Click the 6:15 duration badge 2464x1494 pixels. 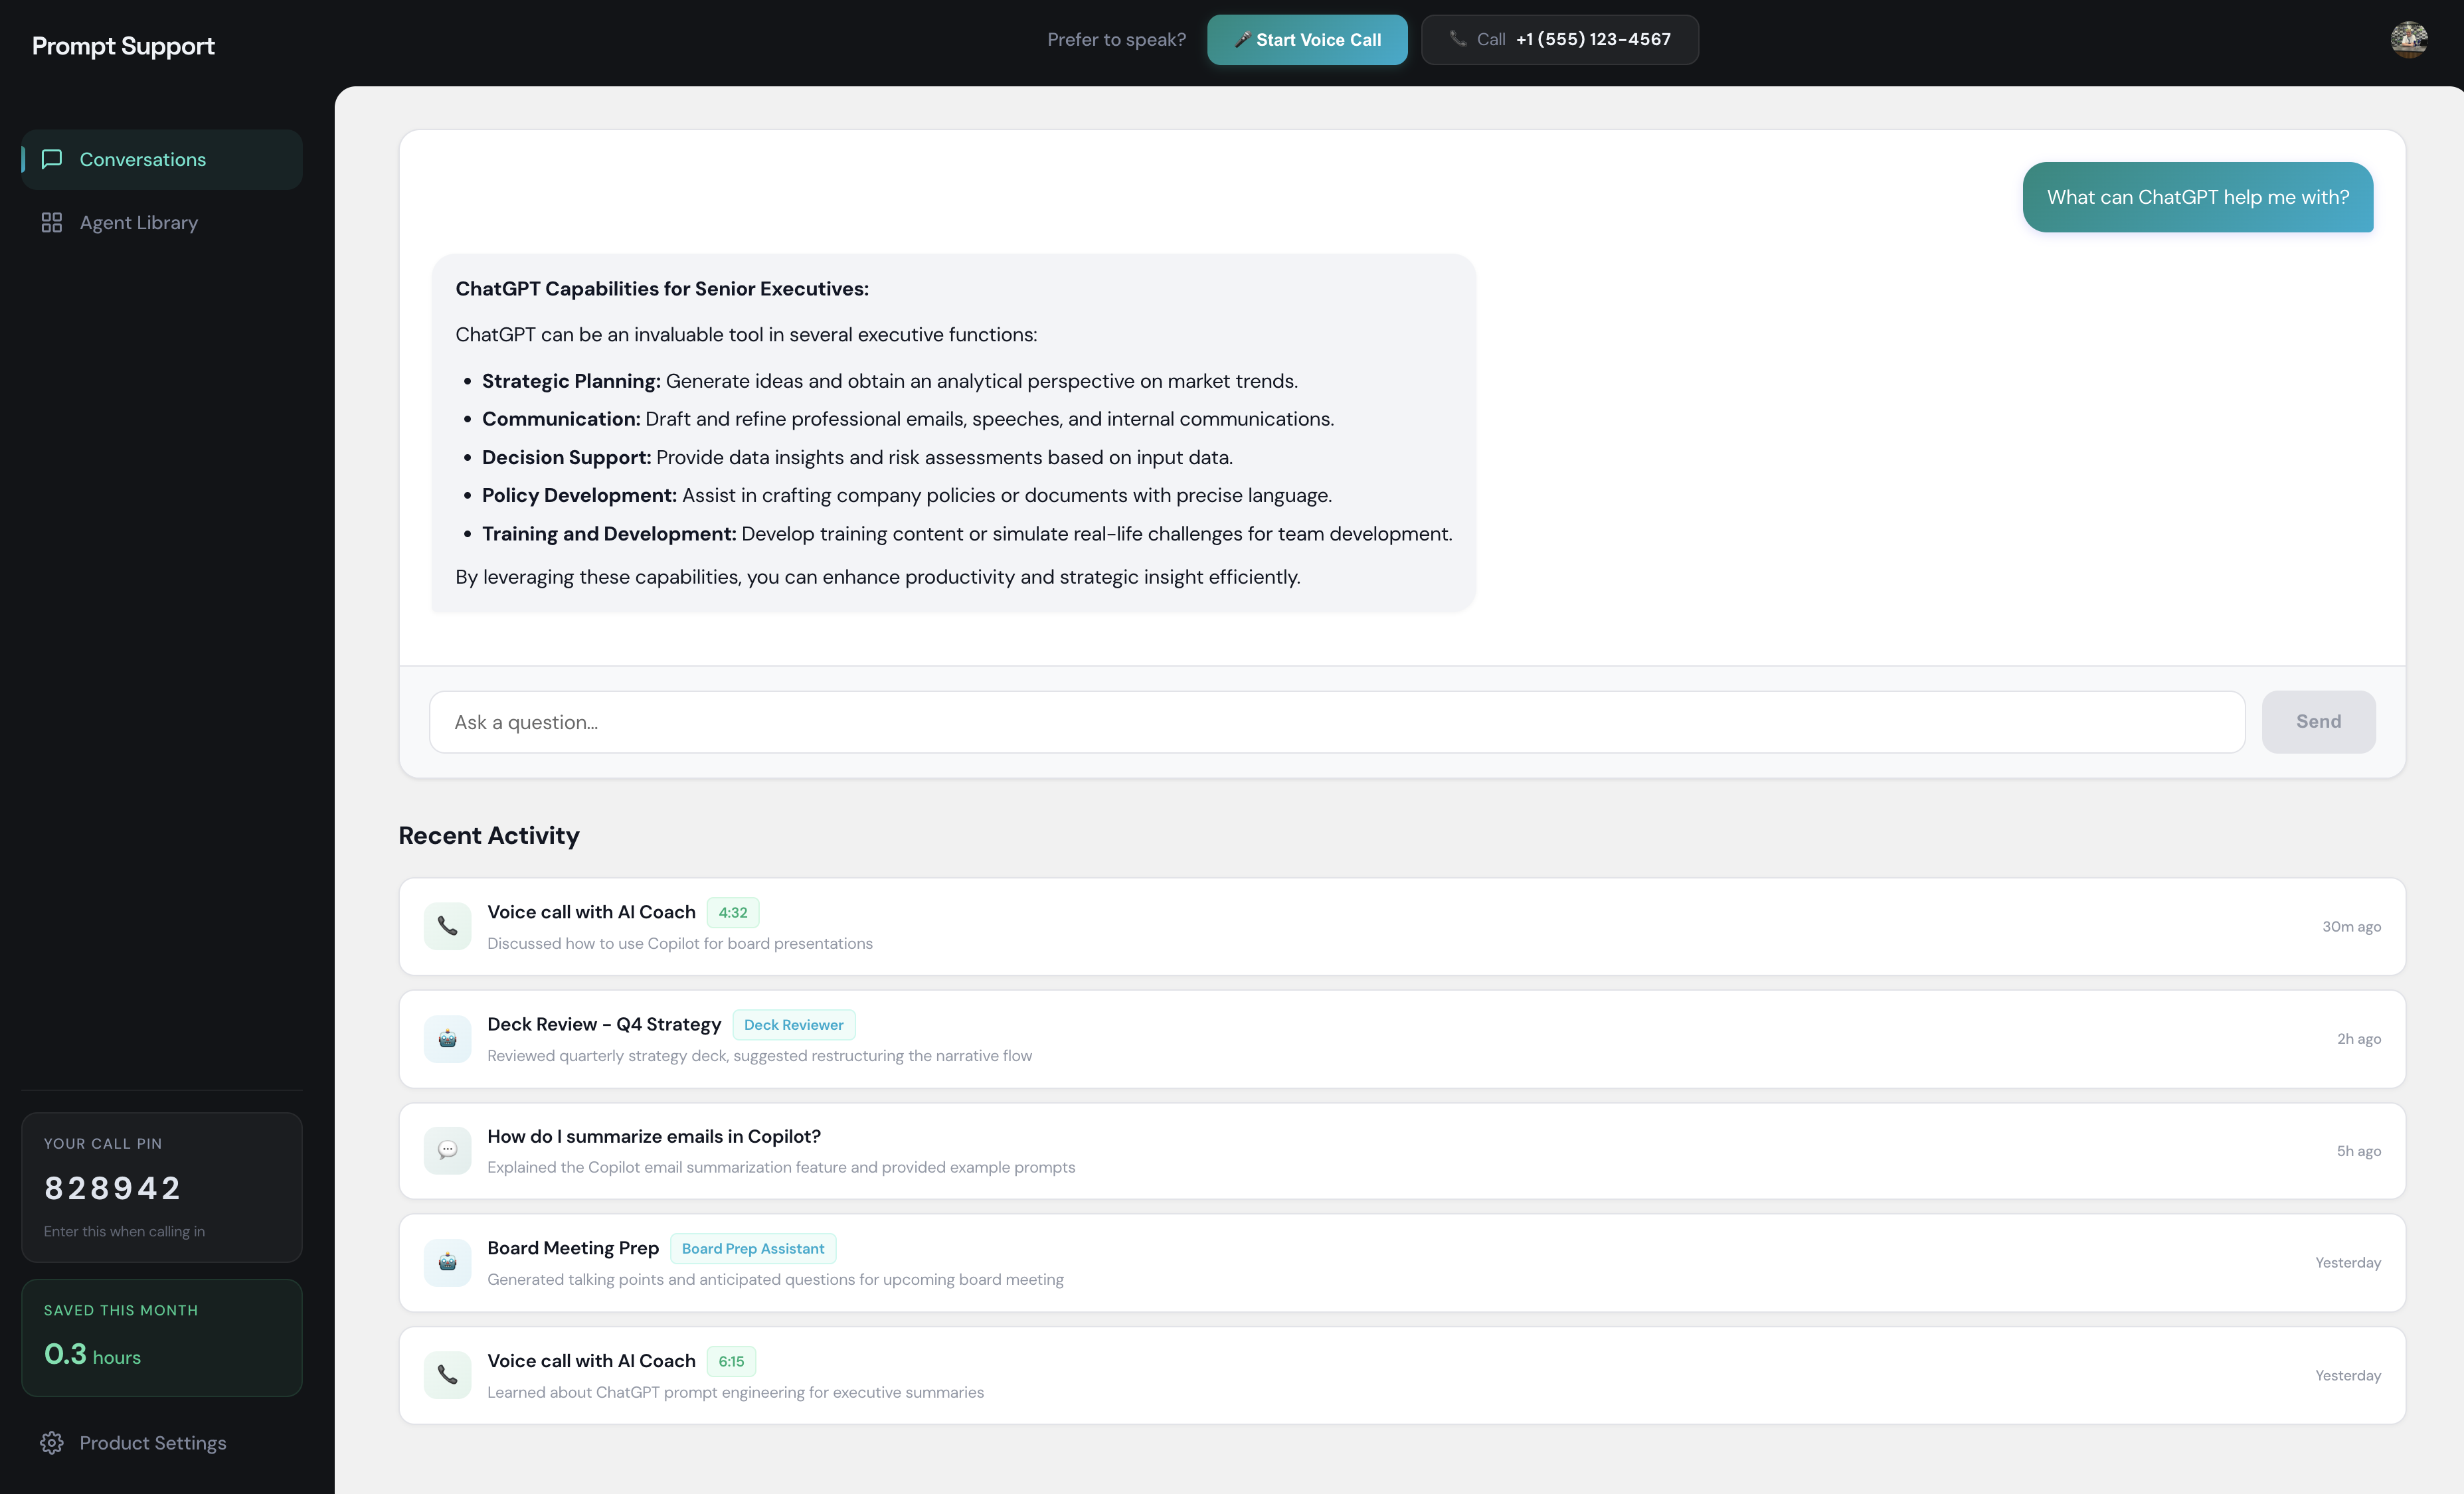tap(731, 1361)
